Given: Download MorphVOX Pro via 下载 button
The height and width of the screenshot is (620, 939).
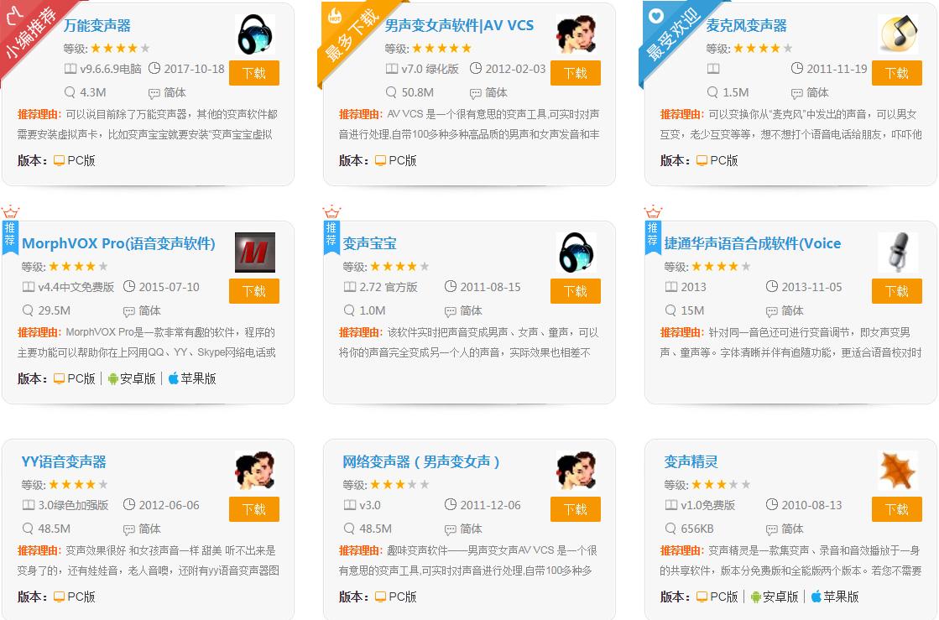Looking at the screenshot, I should [x=254, y=291].
